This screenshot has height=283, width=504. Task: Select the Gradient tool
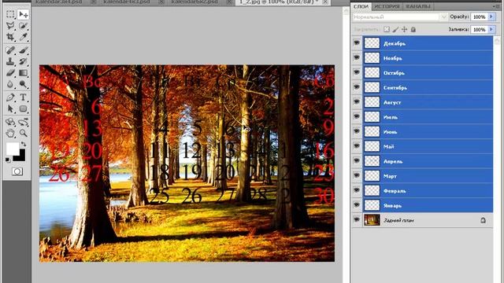pos(23,73)
